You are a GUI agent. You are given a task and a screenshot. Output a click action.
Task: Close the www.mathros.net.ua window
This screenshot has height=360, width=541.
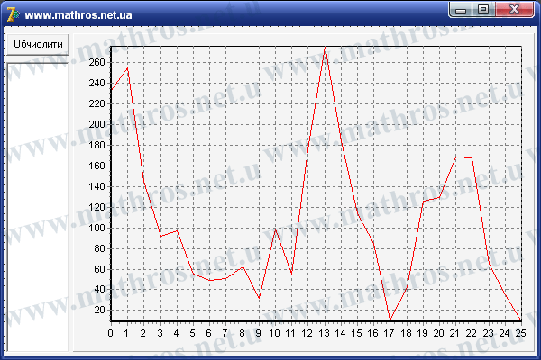click(515, 10)
